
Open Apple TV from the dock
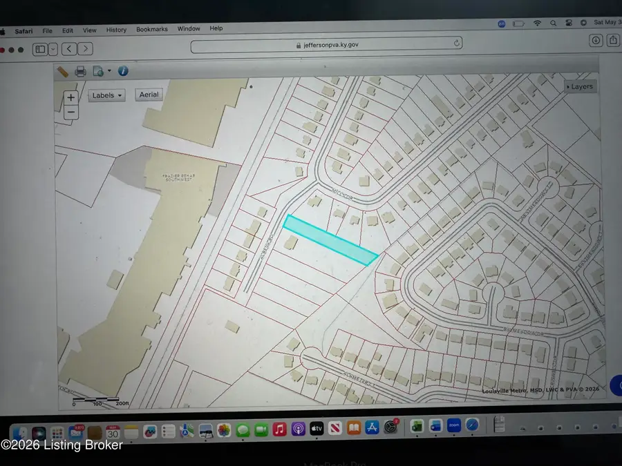pyautogui.click(x=317, y=428)
